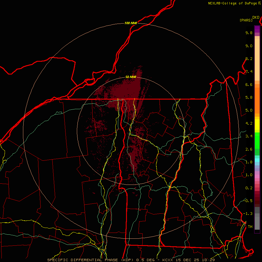Click the 1.0 color scale value

(249, 175)
